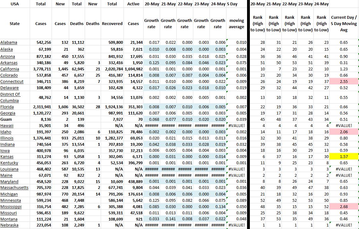The height and width of the screenshot is (229, 359).
Task: Select the USA header cell
Action: click(14, 4)
